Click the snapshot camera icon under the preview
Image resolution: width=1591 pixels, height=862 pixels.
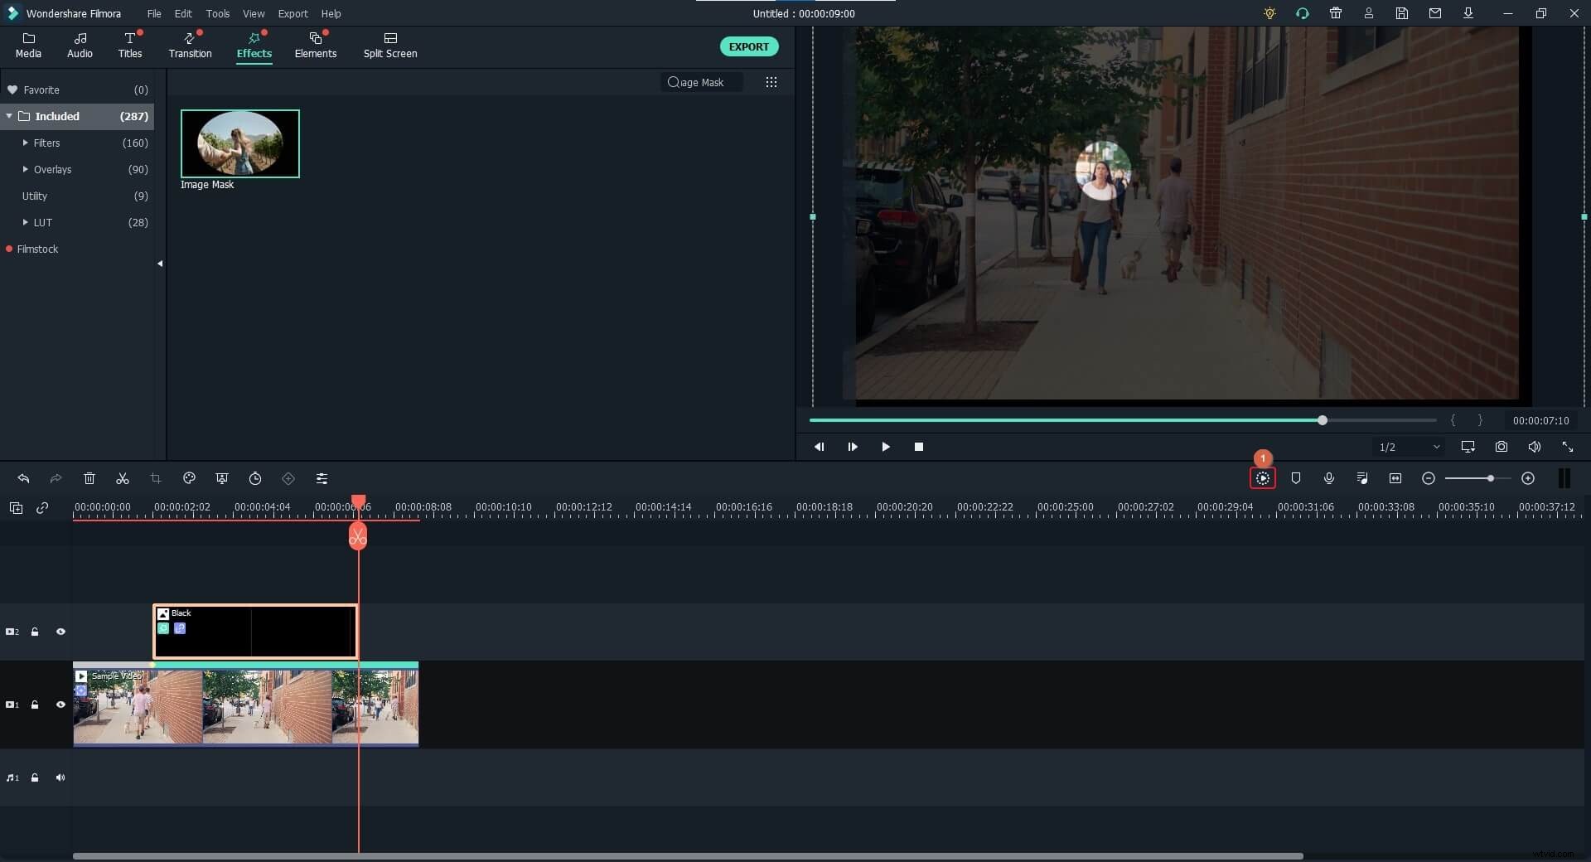point(1501,447)
